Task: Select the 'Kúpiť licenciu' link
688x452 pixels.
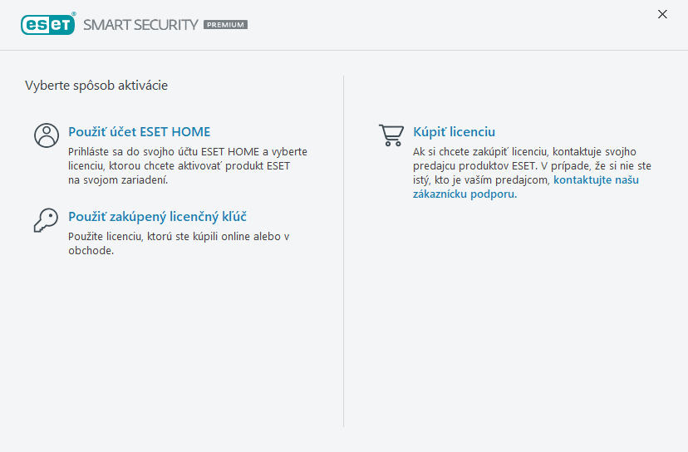Action: pyautogui.click(x=454, y=131)
